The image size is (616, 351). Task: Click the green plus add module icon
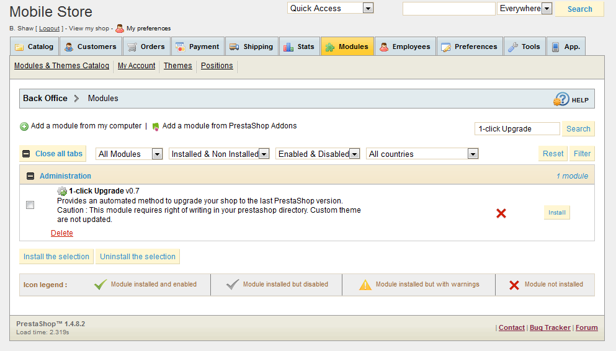[x=24, y=127]
